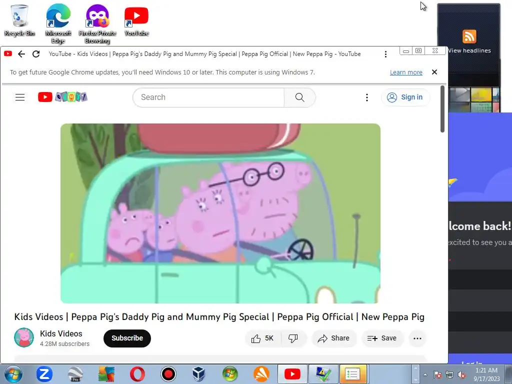The height and width of the screenshot is (384, 512).
Task: Select Firefox Private Browsing desktop shortcut
Action: point(97,23)
